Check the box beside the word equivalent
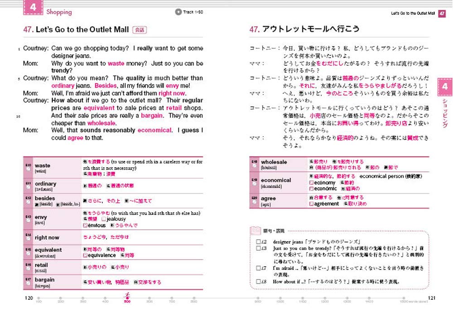The width and height of the screenshot is (453, 312). [28, 253]
